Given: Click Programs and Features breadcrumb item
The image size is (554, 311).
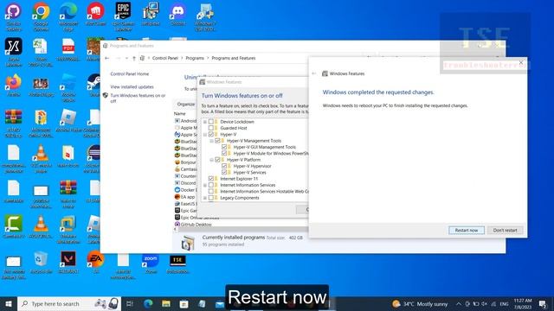Looking at the screenshot, I should coord(233,58).
